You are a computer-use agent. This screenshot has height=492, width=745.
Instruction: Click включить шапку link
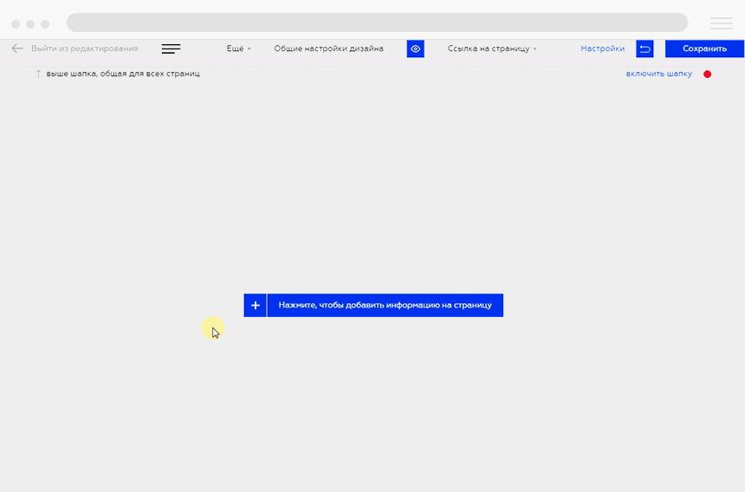659,74
